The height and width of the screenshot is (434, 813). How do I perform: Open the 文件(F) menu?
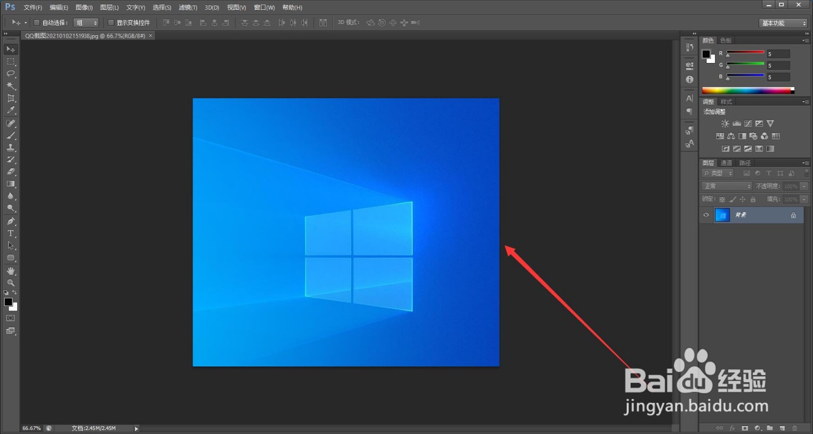[33, 8]
